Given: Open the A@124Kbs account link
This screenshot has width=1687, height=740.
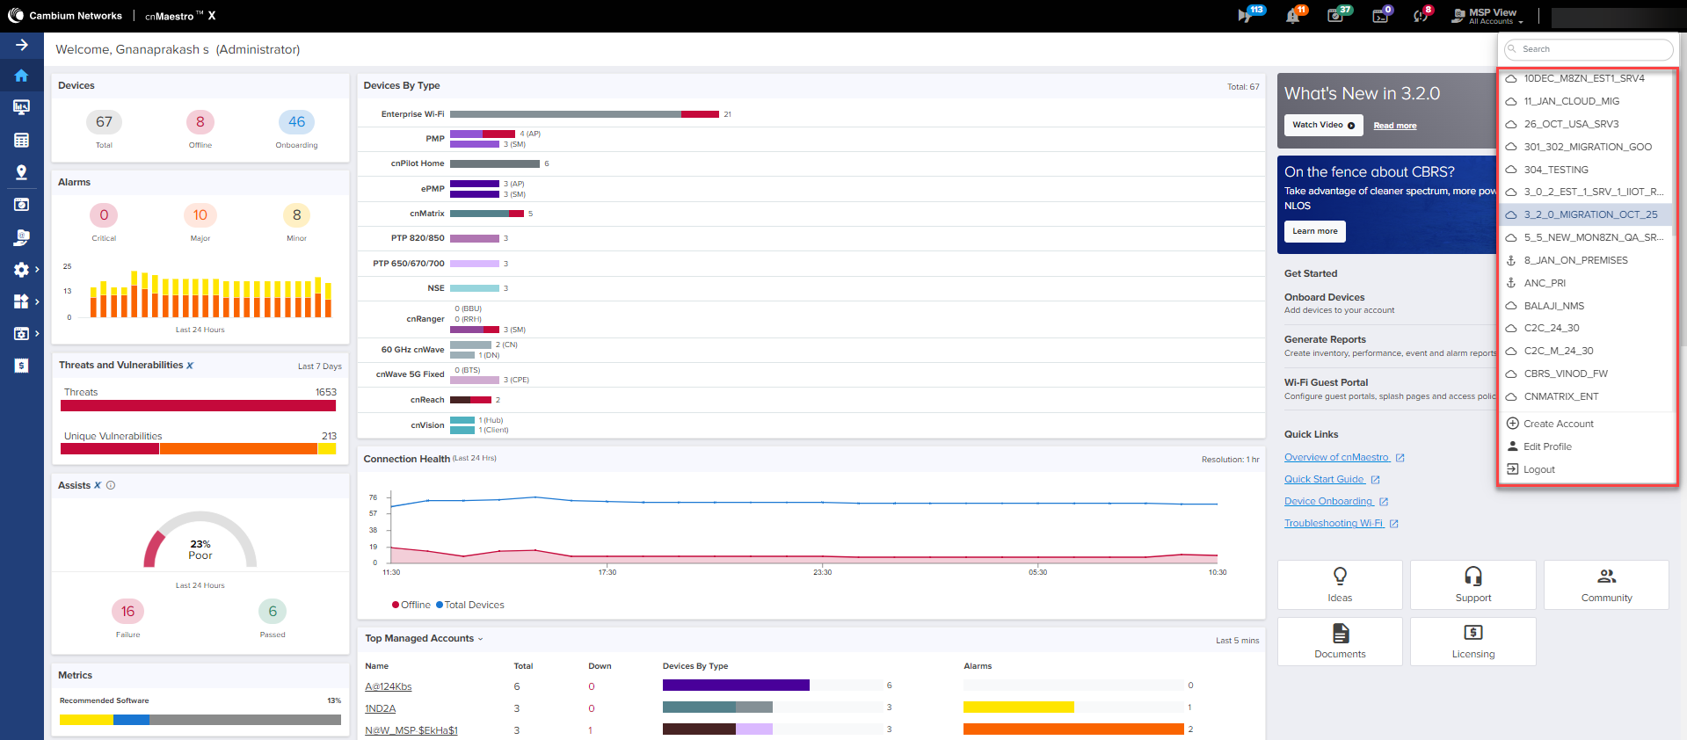Looking at the screenshot, I should pos(389,686).
